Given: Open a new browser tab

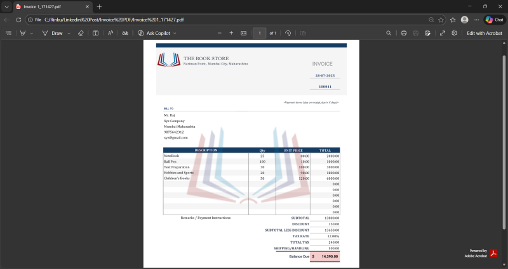Looking at the screenshot, I should pos(99,6).
